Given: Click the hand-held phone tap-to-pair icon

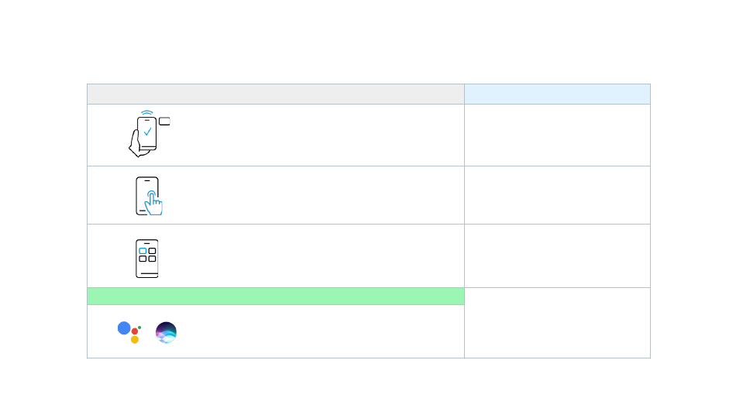Looking at the screenshot, I should coord(146,134).
